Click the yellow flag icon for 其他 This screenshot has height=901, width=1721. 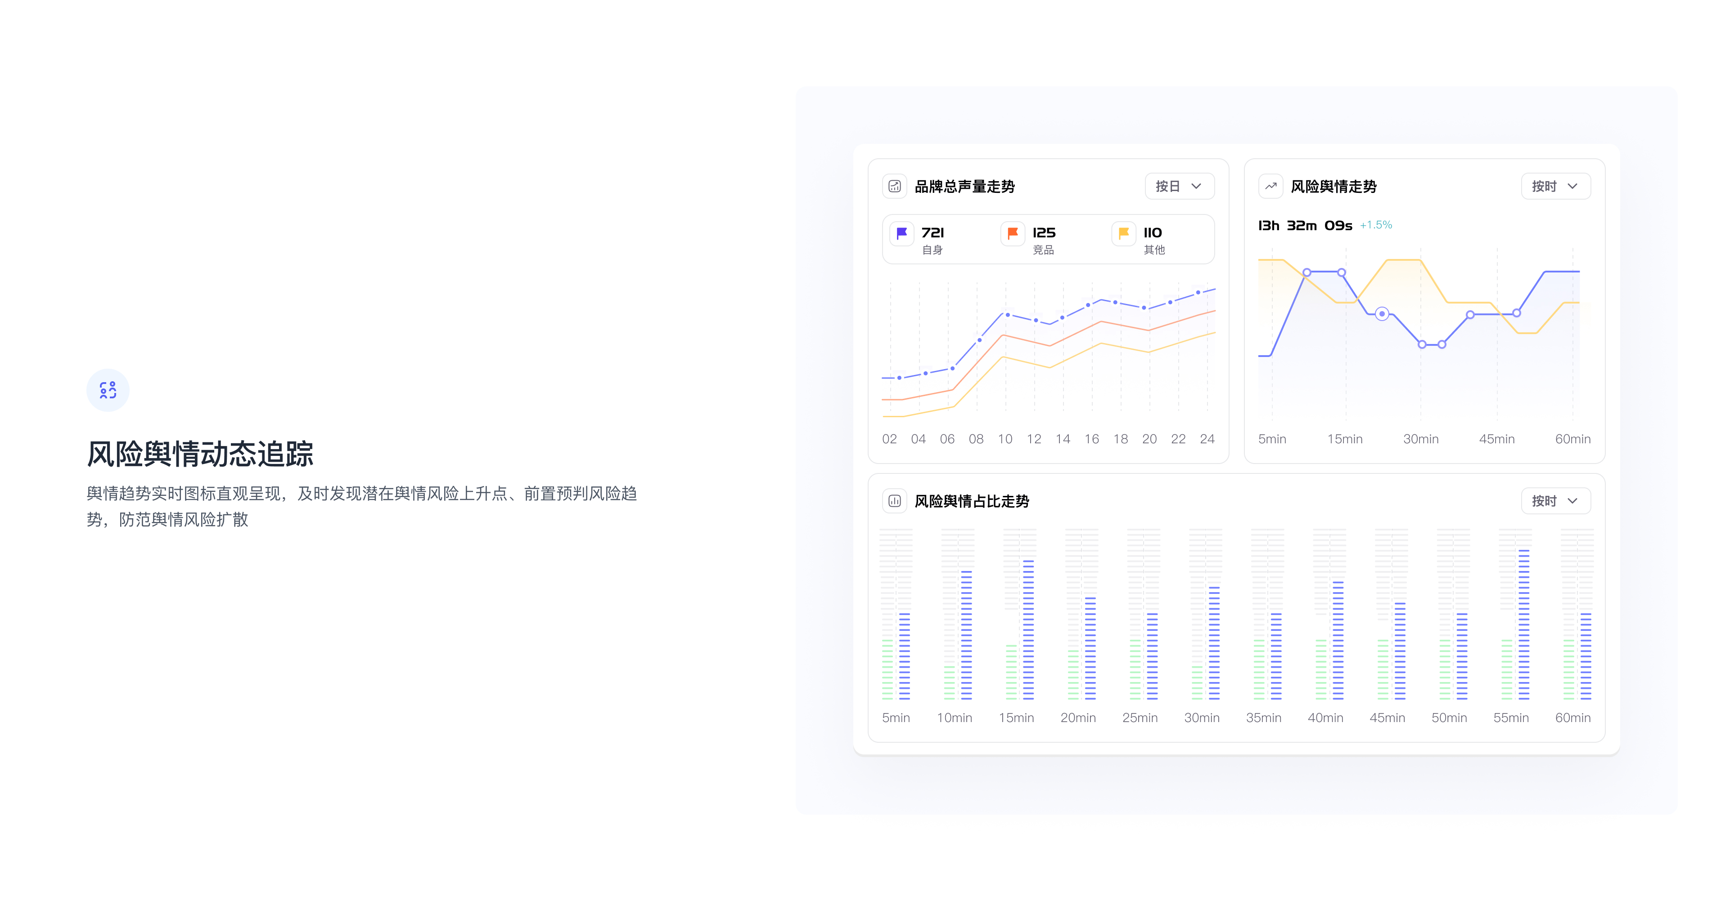tap(1123, 234)
